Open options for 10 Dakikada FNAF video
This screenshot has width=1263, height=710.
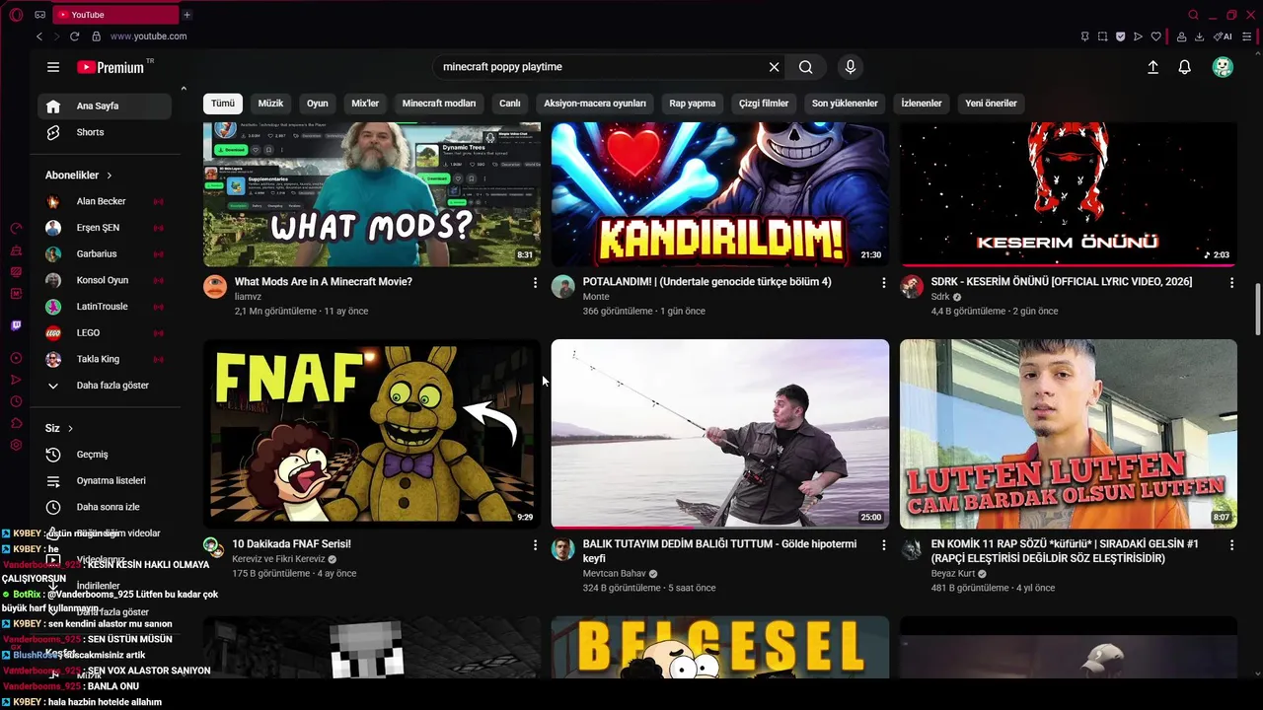[x=536, y=545]
